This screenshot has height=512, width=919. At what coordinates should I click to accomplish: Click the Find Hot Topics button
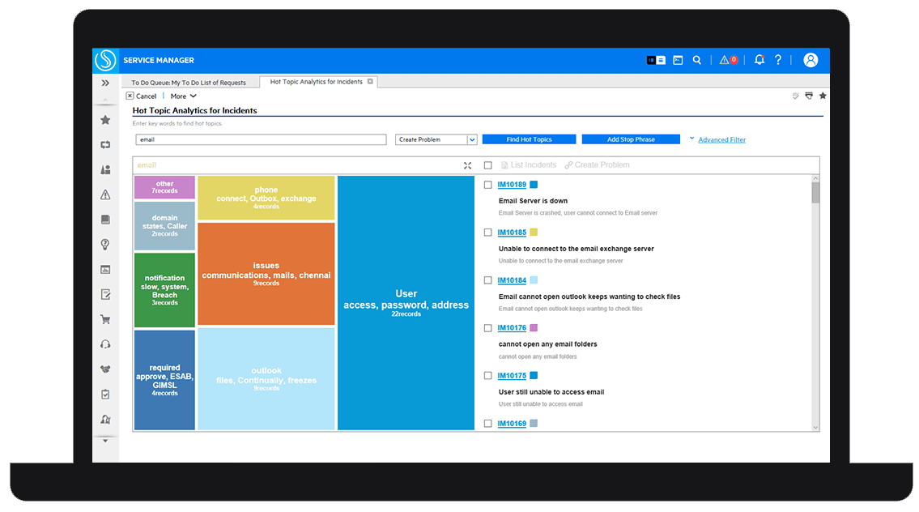tap(529, 139)
